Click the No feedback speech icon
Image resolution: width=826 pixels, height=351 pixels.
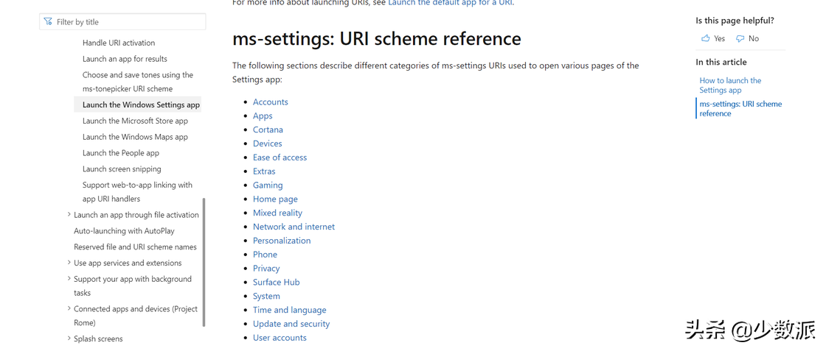740,38
